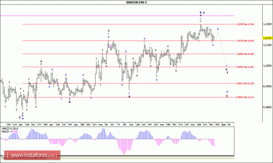Select the 1,0120 Ret 0,618 level label
Viewport: 273px width, 163px height.
pos(245,41)
